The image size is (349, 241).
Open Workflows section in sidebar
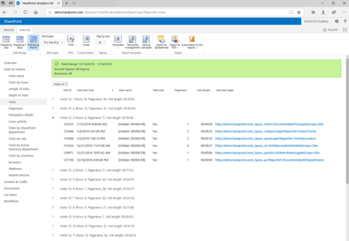point(11,201)
